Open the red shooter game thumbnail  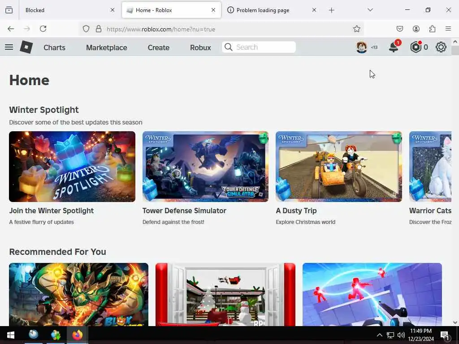tap(372, 294)
